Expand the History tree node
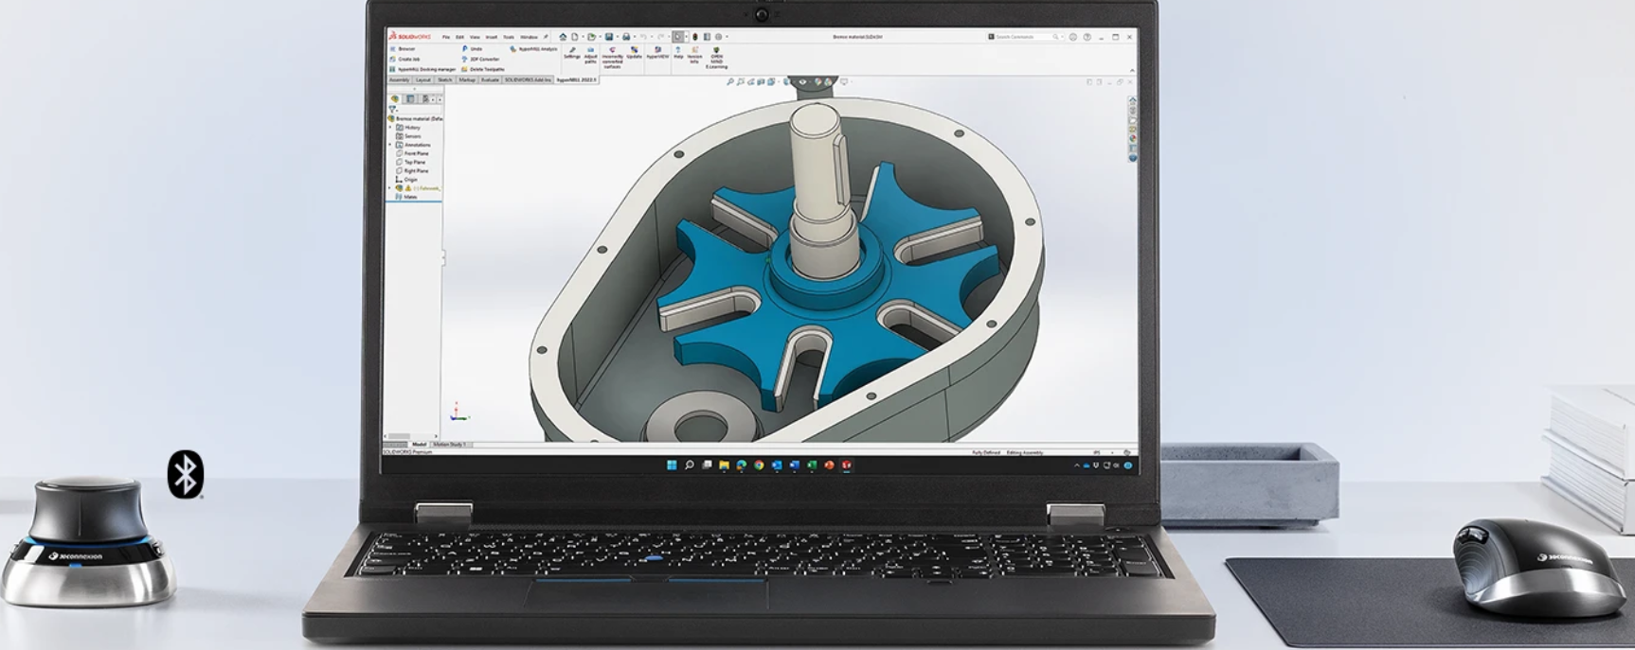Image resolution: width=1635 pixels, height=650 pixels. click(x=391, y=128)
